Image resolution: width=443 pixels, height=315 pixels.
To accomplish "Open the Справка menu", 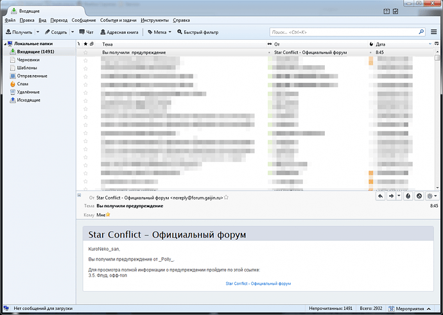I will click(181, 21).
